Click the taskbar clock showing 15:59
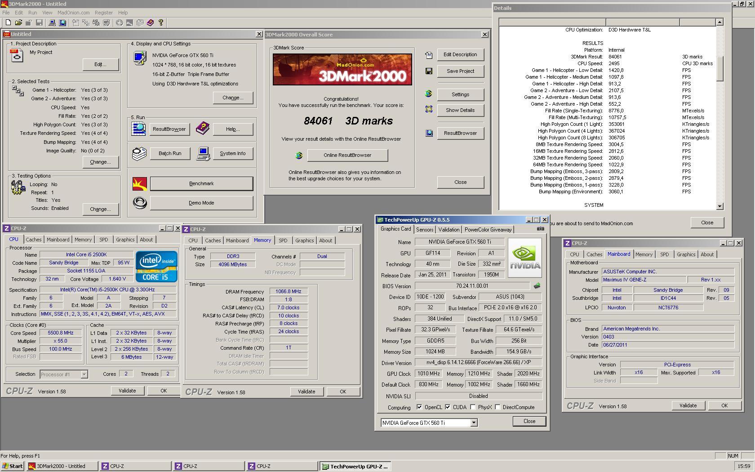This screenshot has height=472, width=755. tap(744, 466)
